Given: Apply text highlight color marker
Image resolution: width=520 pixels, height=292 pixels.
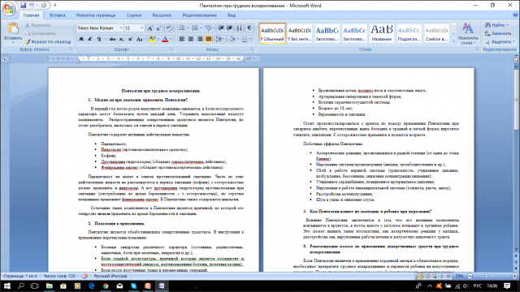Looking at the screenshot, I should tap(152, 39).
